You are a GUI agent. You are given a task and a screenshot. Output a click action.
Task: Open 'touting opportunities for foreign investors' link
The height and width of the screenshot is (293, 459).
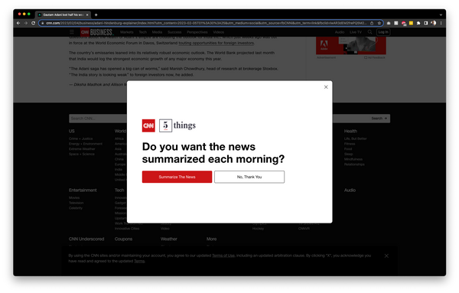tap(216, 43)
